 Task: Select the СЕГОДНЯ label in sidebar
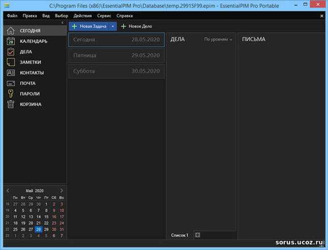[x=30, y=30]
